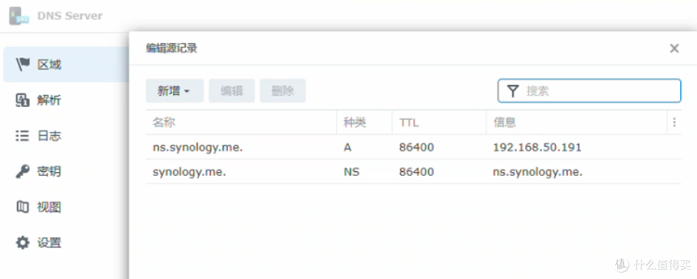The width and height of the screenshot is (697, 279).
Task: Open the 区域 zones section
Action: pyautogui.click(x=66, y=65)
